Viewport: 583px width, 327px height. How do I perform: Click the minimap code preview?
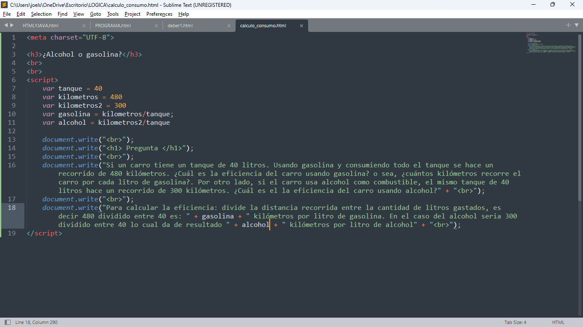coord(551,43)
